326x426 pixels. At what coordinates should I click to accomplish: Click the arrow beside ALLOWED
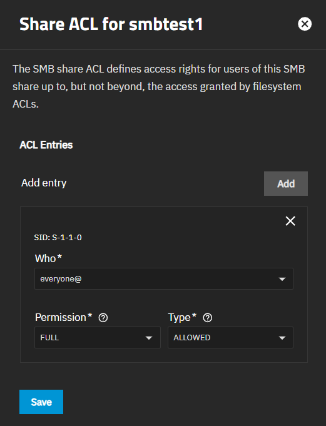(x=282, y=338)
